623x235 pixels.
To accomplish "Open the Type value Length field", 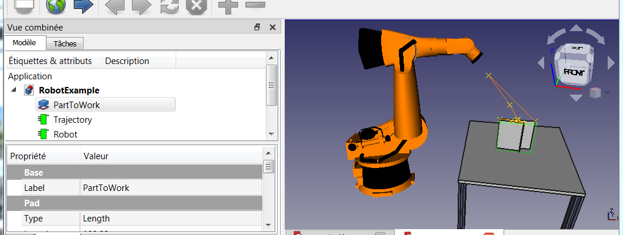I will click(x=171, y=219).
